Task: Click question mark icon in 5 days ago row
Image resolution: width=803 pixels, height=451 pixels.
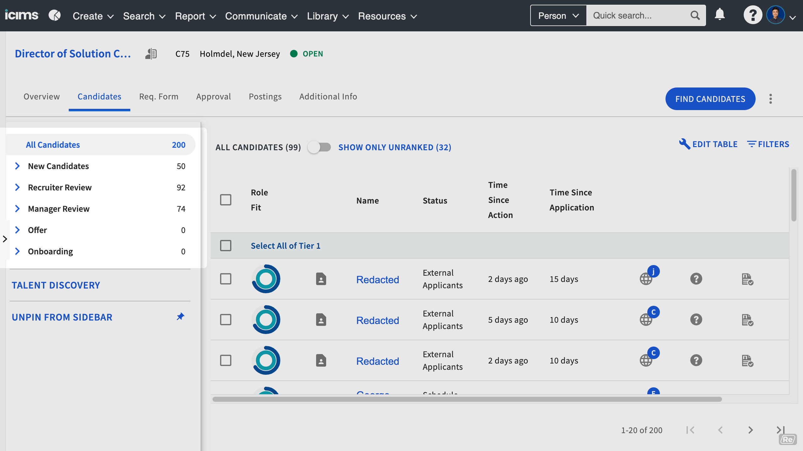Action: [x=696, y=320]
